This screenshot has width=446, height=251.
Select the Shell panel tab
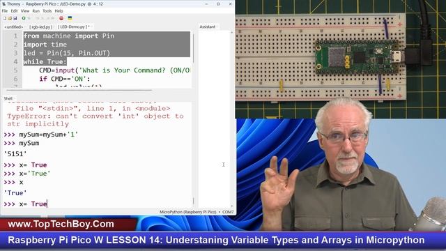click(x=8, y=98)
